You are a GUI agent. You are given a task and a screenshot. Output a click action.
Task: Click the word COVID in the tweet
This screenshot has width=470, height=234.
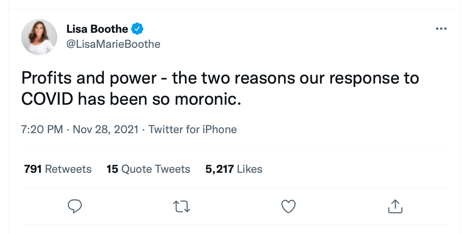pyautogui.click(x=47, y=99)
